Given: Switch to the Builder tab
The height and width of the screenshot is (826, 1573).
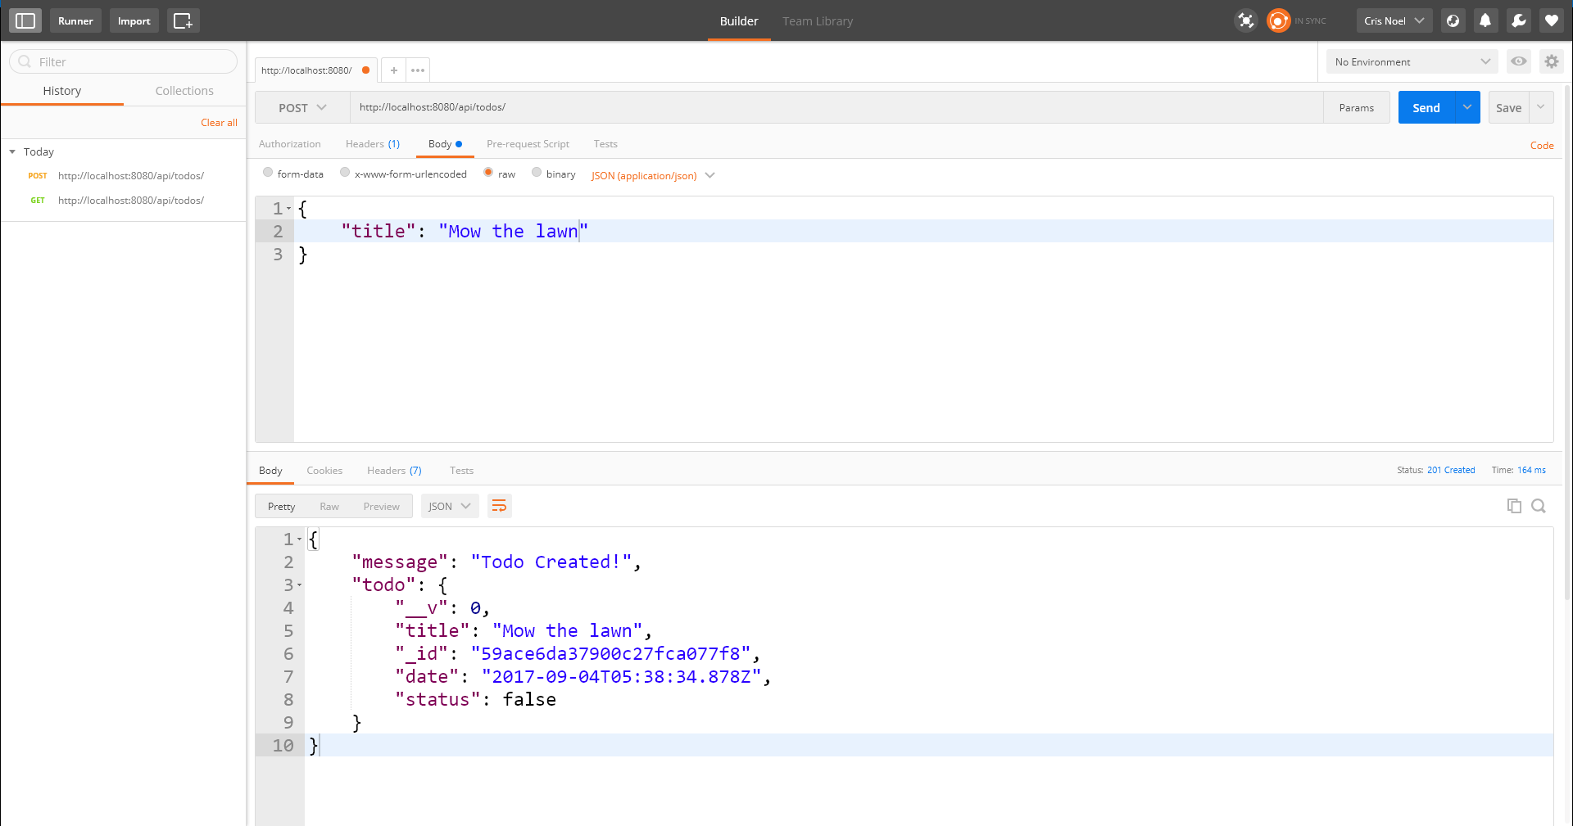Looking at the screenshot, I should pyautogui.click(x=739, y=20).
